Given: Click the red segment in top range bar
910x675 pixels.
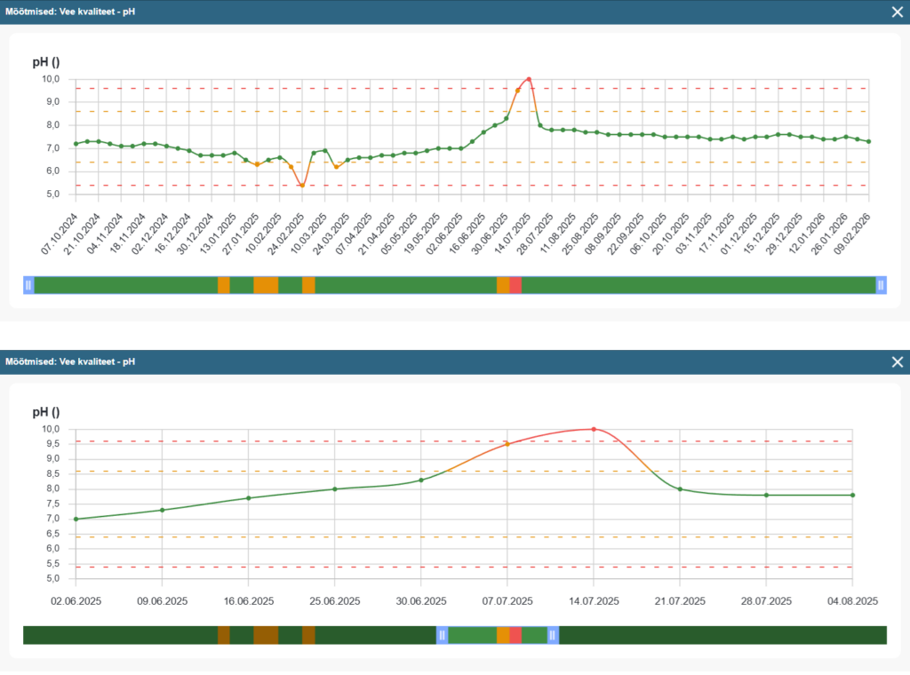Looking at the screenshot, I should point(515,285).
